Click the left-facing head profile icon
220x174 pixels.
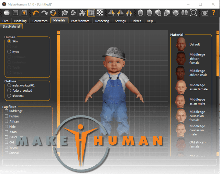(x=158, y=13)
